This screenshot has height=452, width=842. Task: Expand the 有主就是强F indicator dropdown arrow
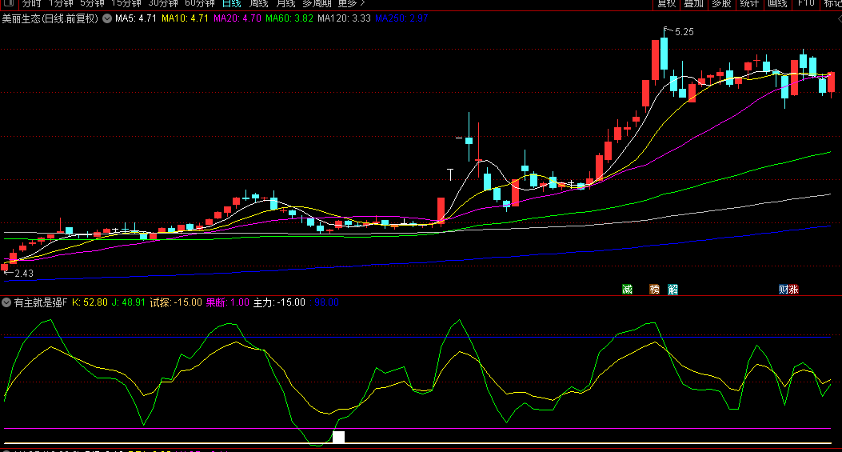point(6,302)
